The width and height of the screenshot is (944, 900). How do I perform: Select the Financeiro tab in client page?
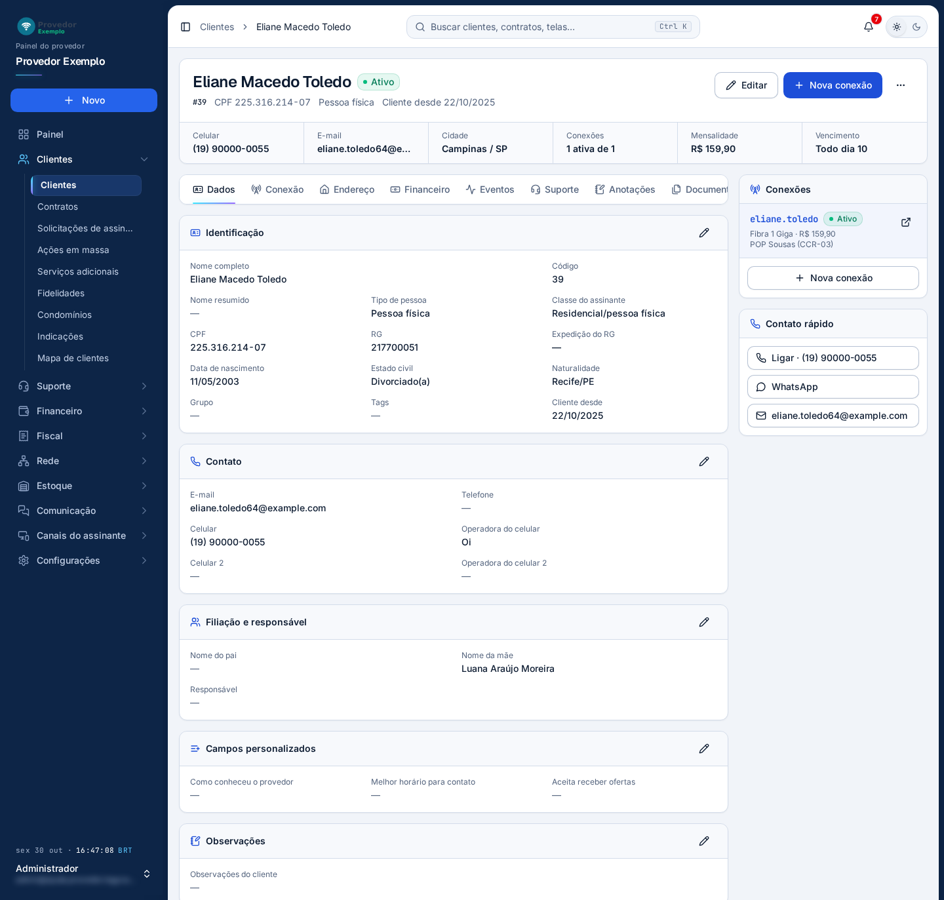(x=420, y=189)
